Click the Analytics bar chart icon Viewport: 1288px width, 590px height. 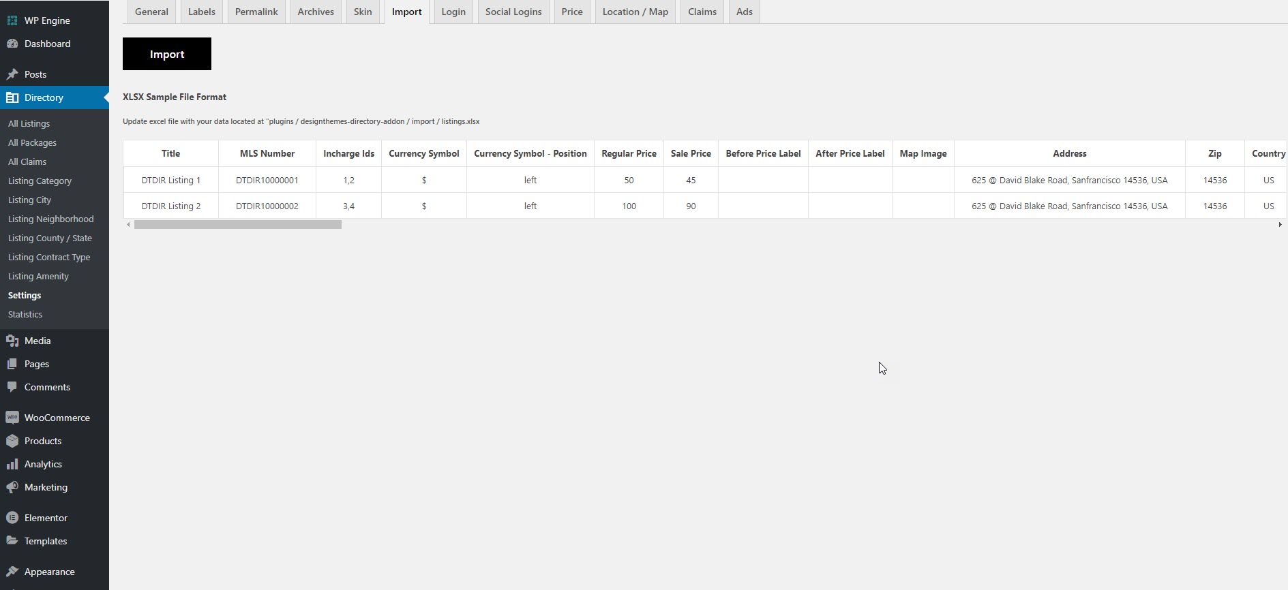point(12,464)
